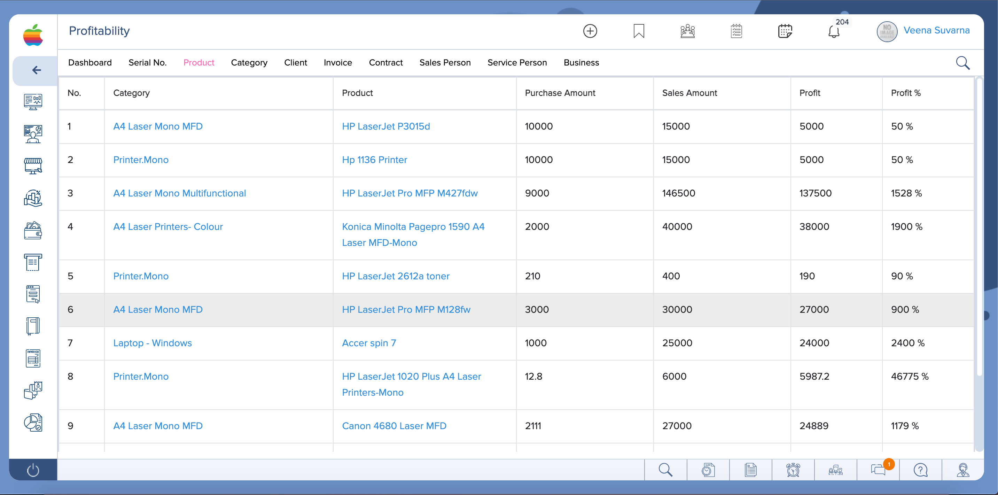Click the Apple rainbow logo

(33, 35)
